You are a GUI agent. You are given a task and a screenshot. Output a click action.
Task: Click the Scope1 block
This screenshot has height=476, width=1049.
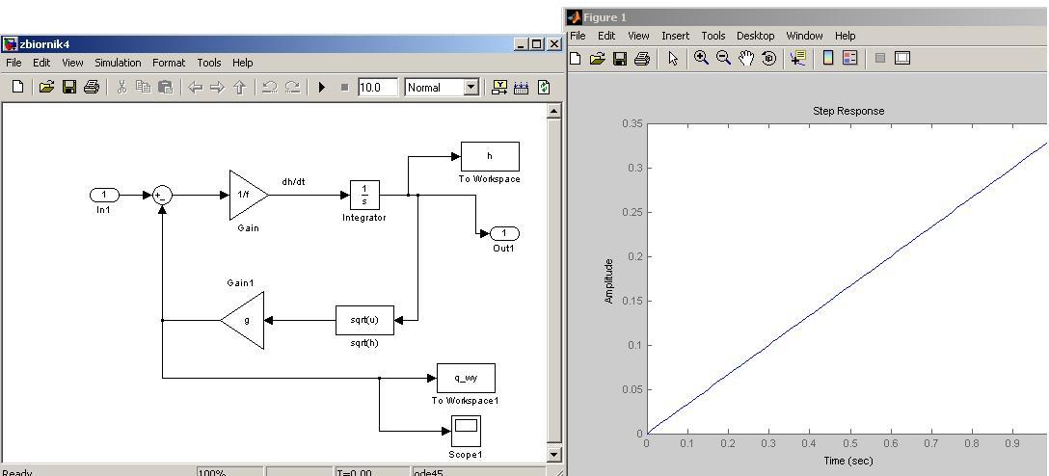tap(466, 432)
